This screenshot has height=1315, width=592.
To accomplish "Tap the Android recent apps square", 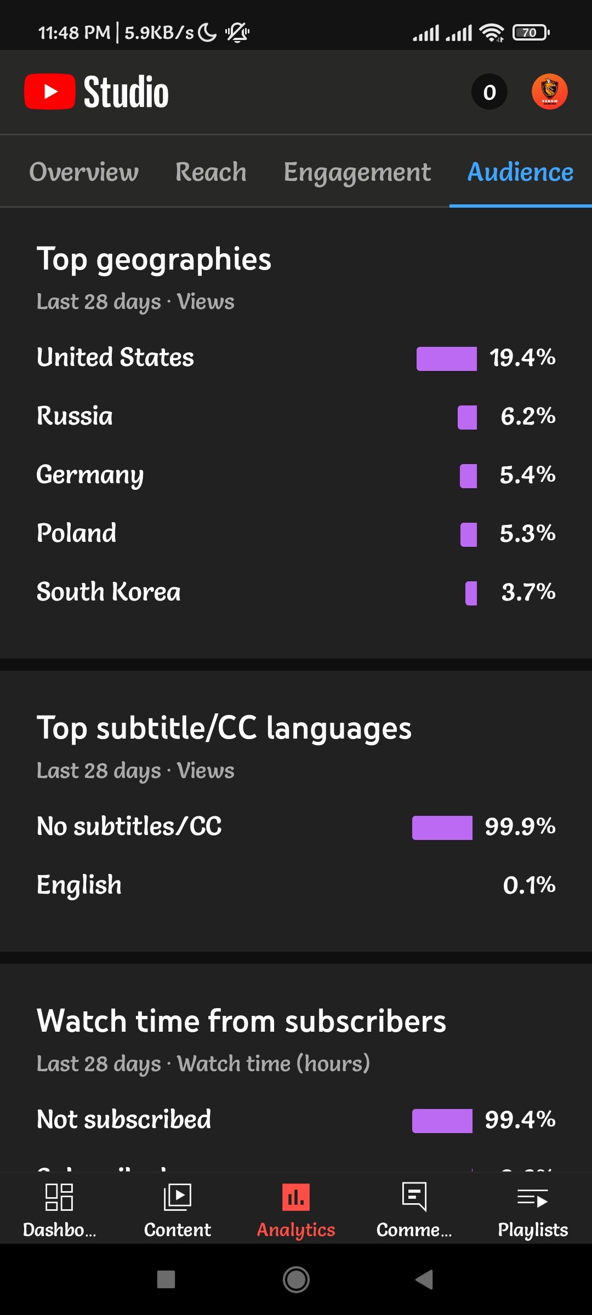I will [166, 1280].
